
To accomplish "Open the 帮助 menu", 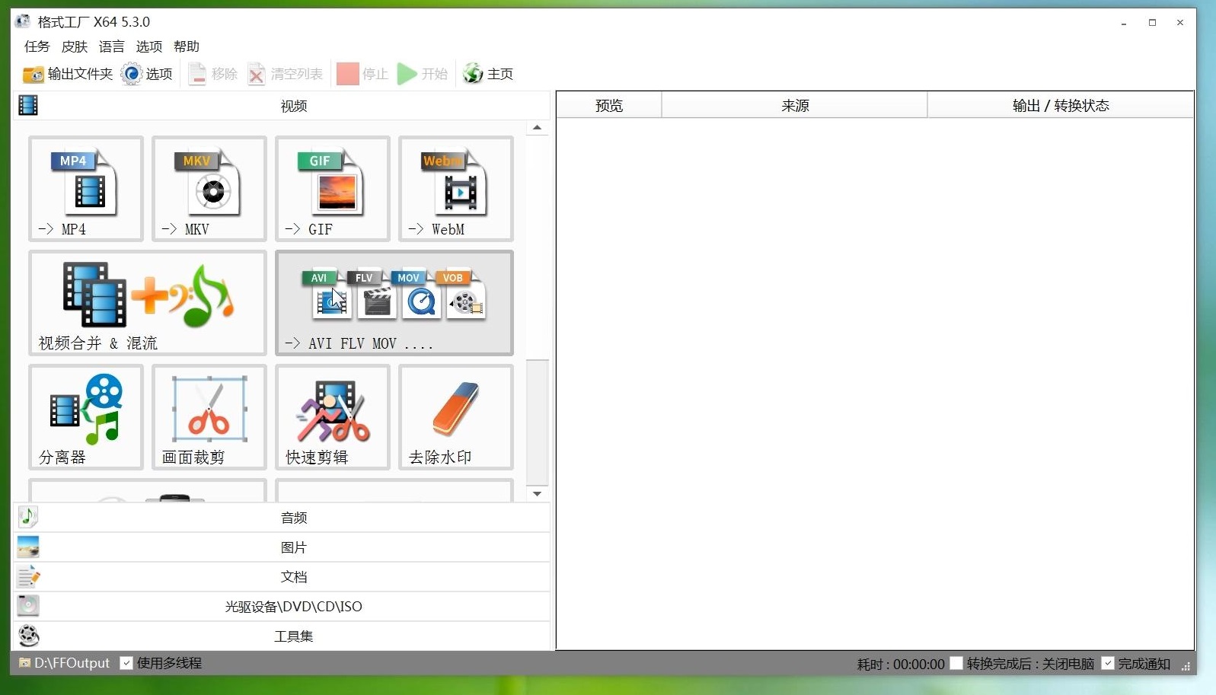I will pyautogui.click(x=187, y=46).
